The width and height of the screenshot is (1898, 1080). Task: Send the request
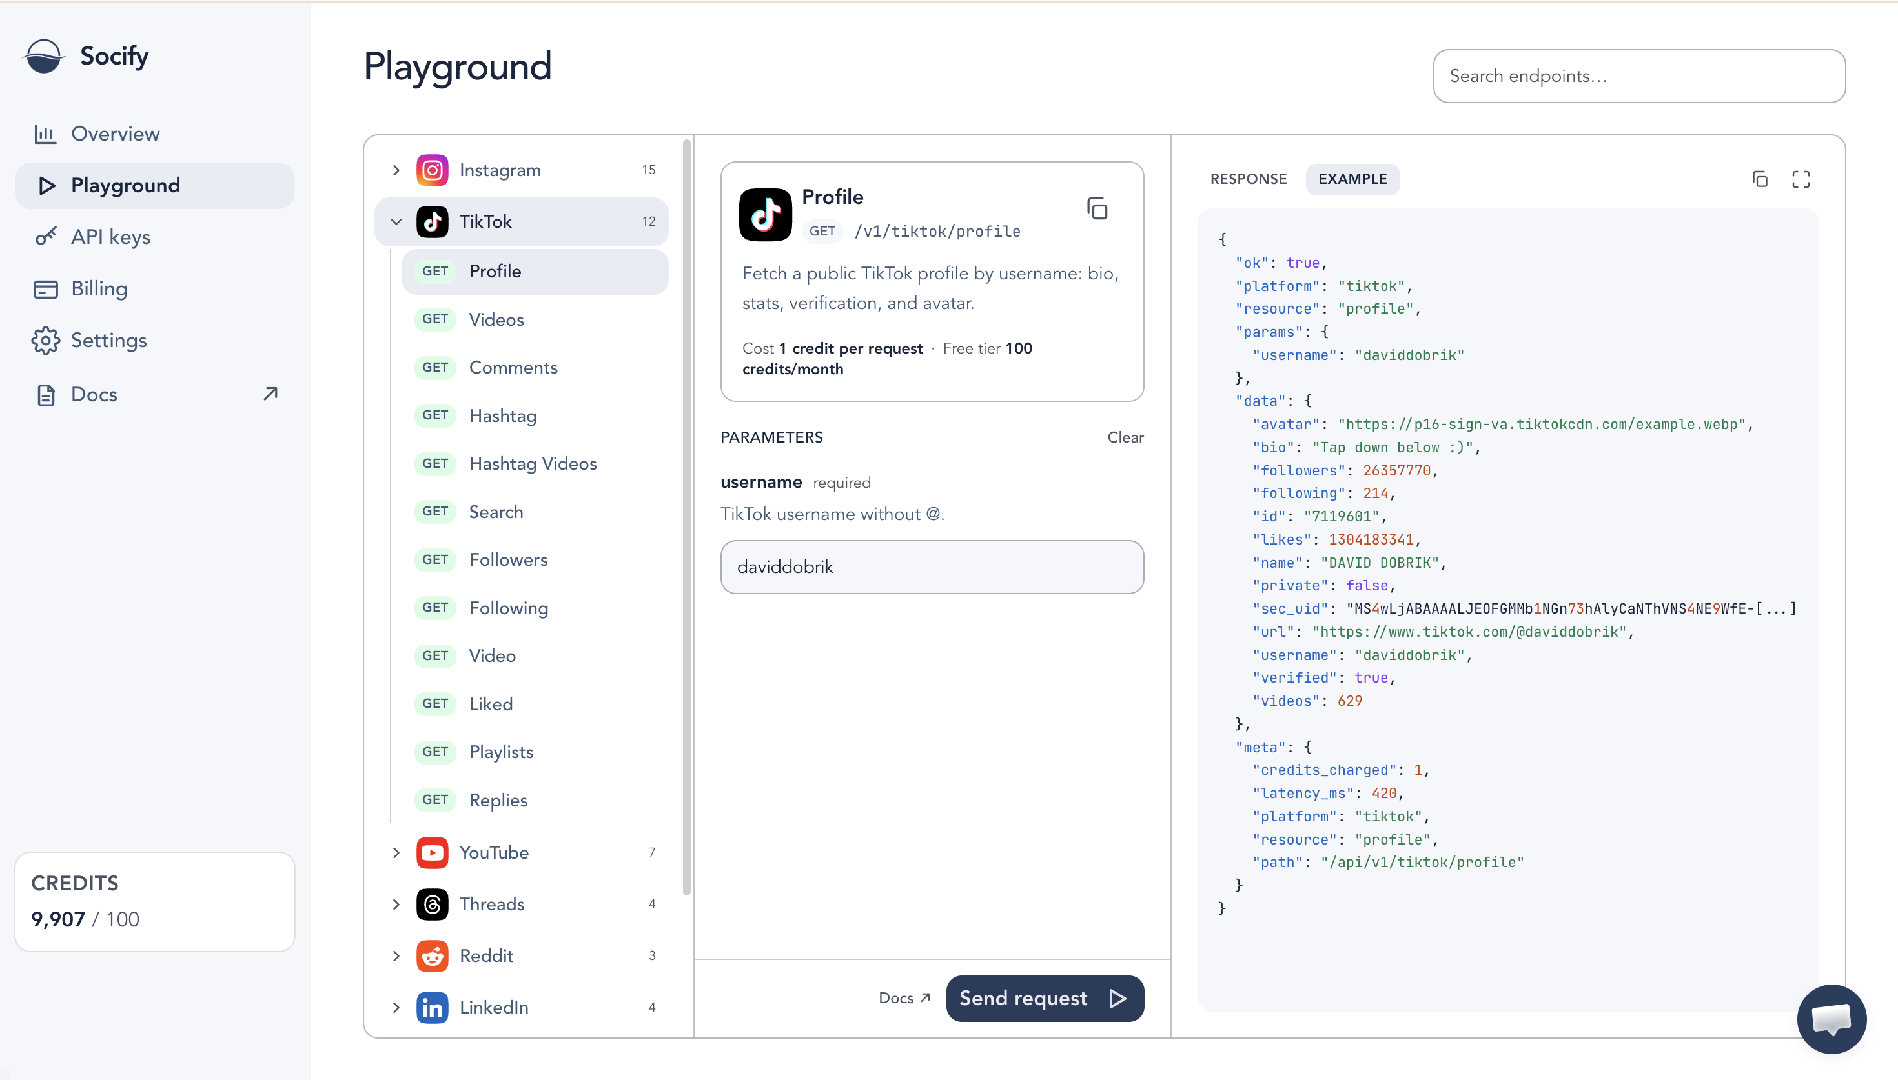click(1045, 997)
